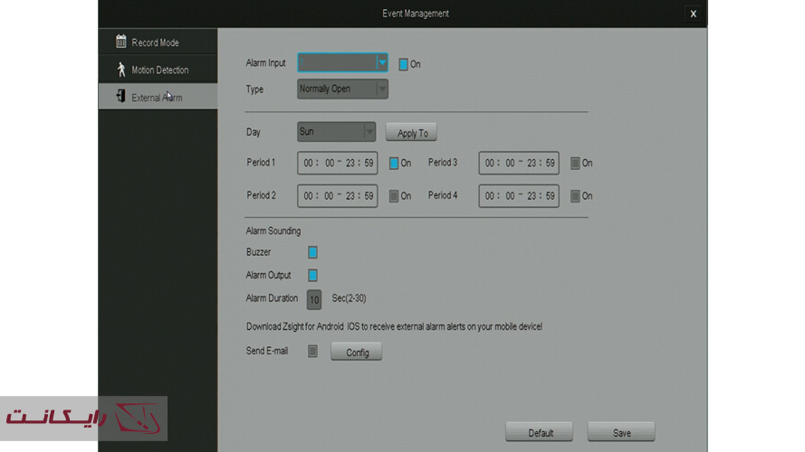The width and height of the screenshot is (805, 452).
Task: Toggle the Alarm Input On checkbox
Action: (x=404, y=64)
